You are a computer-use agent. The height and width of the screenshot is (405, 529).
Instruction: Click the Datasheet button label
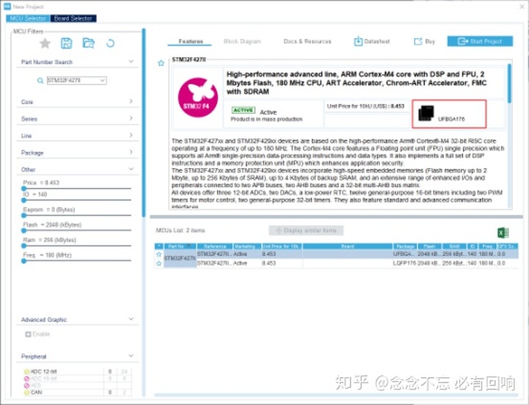pos(377,41)
